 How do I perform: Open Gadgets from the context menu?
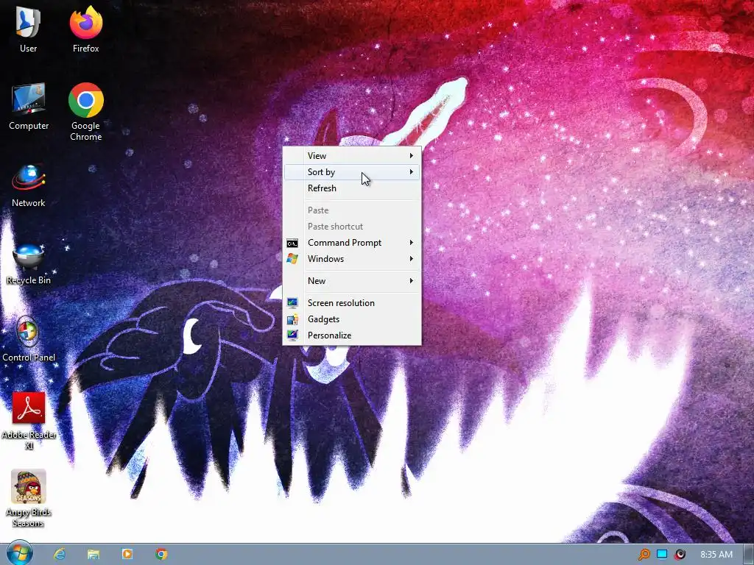pos(352,319)
